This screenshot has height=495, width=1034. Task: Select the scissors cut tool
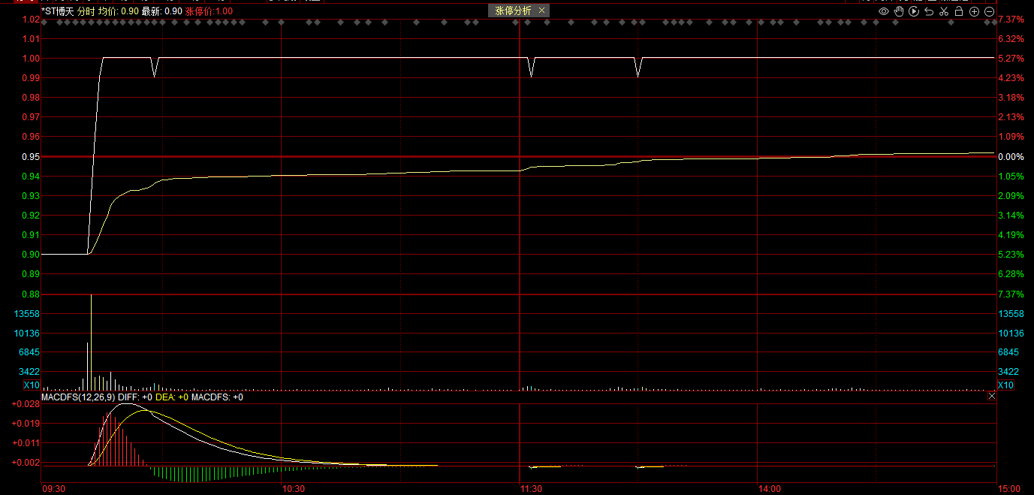coord(944,11)
